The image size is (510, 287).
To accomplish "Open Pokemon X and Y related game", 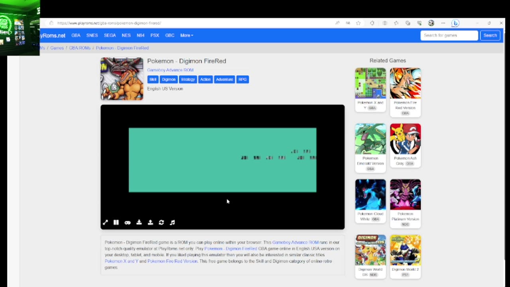I will pyautogui.click(x=371, y=90).
